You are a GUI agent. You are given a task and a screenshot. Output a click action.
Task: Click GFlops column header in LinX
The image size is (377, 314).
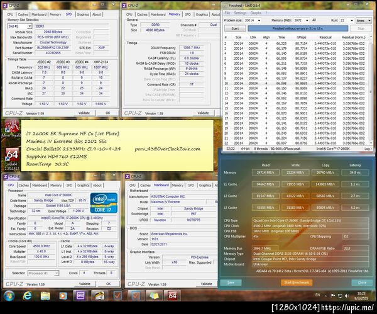[301, 37]
